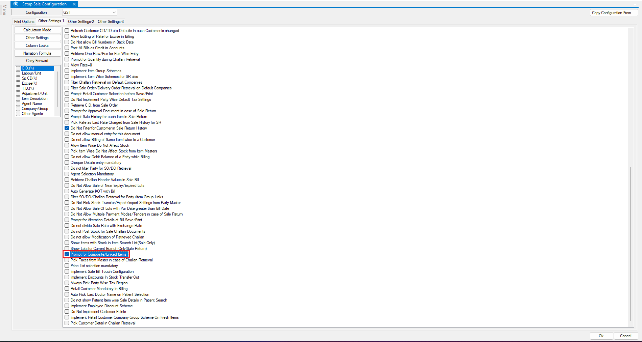Image resolution: width=642 pixels, height=342 pixels.
Task: Tick the C.D.(%) carry forward checkbox
Action: tap(18, 68)
